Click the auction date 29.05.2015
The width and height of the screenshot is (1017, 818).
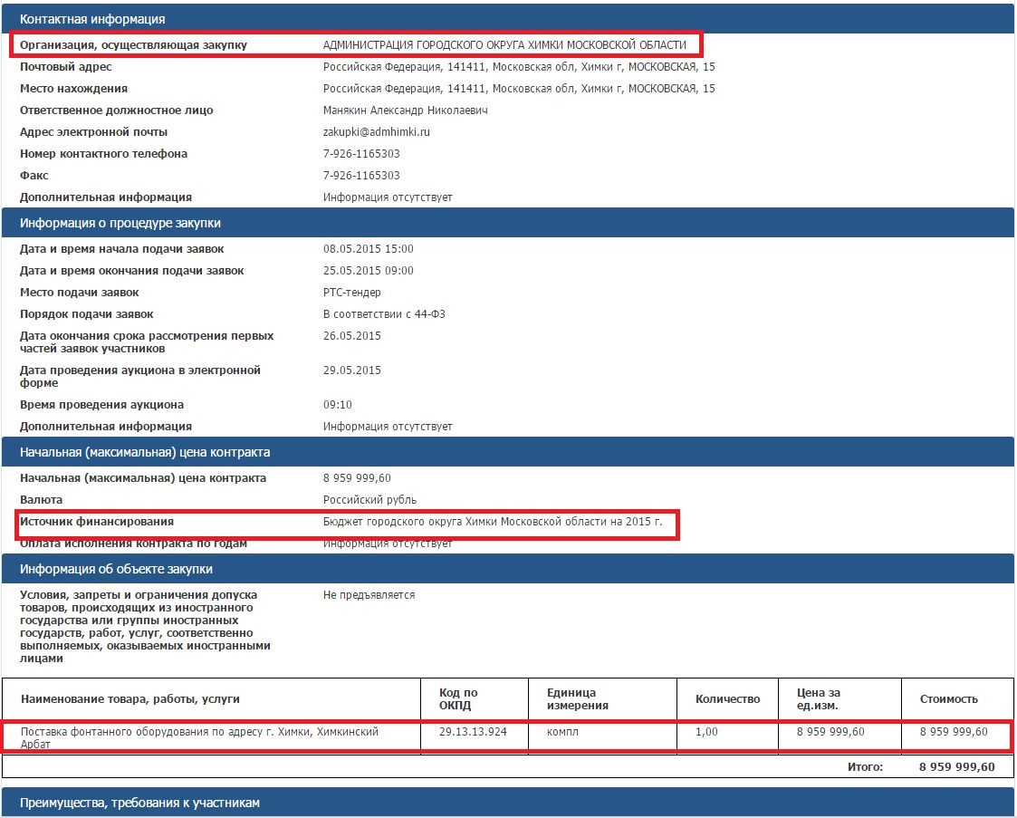[351, 371]
